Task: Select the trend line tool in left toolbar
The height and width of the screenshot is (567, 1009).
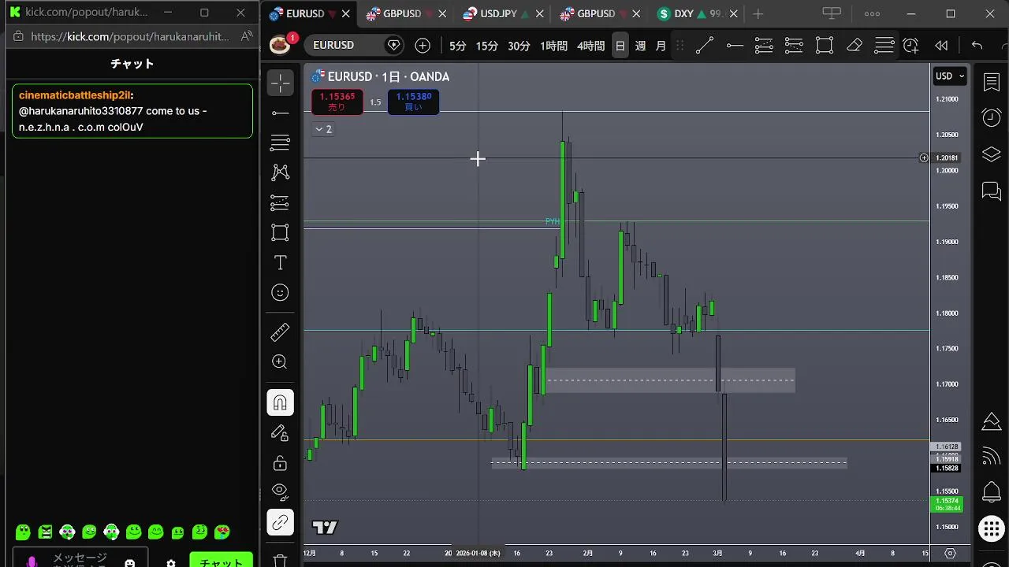Action: pyautogui.click(x=280, y=113)
